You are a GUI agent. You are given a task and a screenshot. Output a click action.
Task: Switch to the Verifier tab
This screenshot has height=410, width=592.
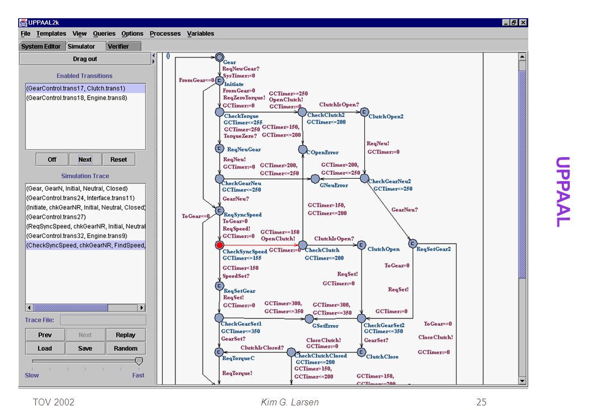click(123, 47)
